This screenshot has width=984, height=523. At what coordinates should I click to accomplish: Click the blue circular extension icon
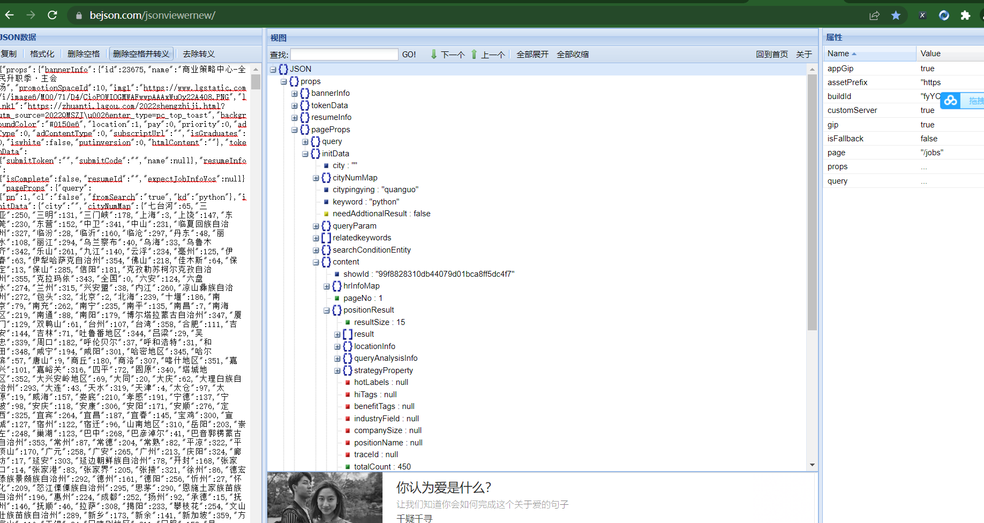pyautogui.click(x=944, y=16)
